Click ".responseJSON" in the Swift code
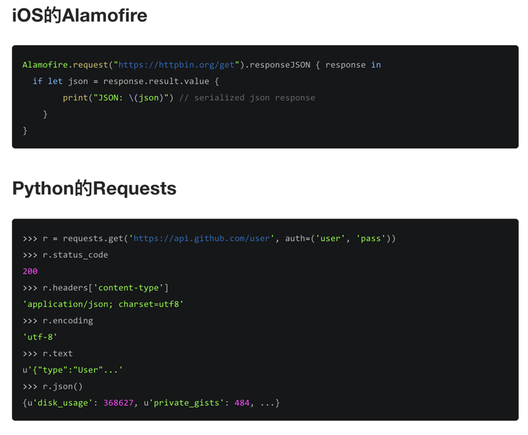This screenshot has width=528, height=435. [x=277, y=64]
